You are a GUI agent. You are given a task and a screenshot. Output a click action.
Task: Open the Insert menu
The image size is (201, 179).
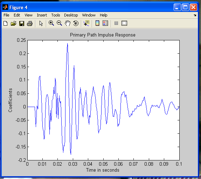click(42, 15)
